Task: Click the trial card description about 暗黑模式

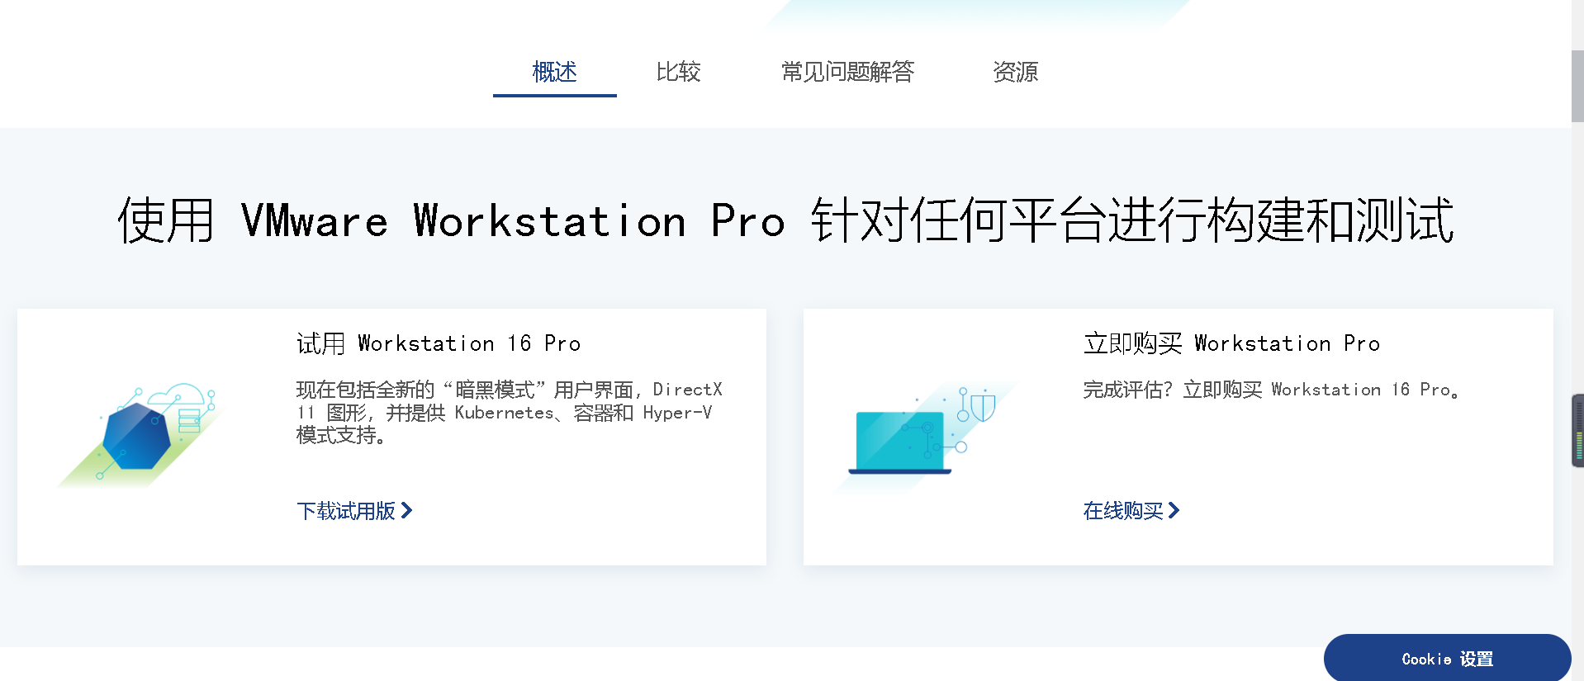Action: click(x=510, y=412)
